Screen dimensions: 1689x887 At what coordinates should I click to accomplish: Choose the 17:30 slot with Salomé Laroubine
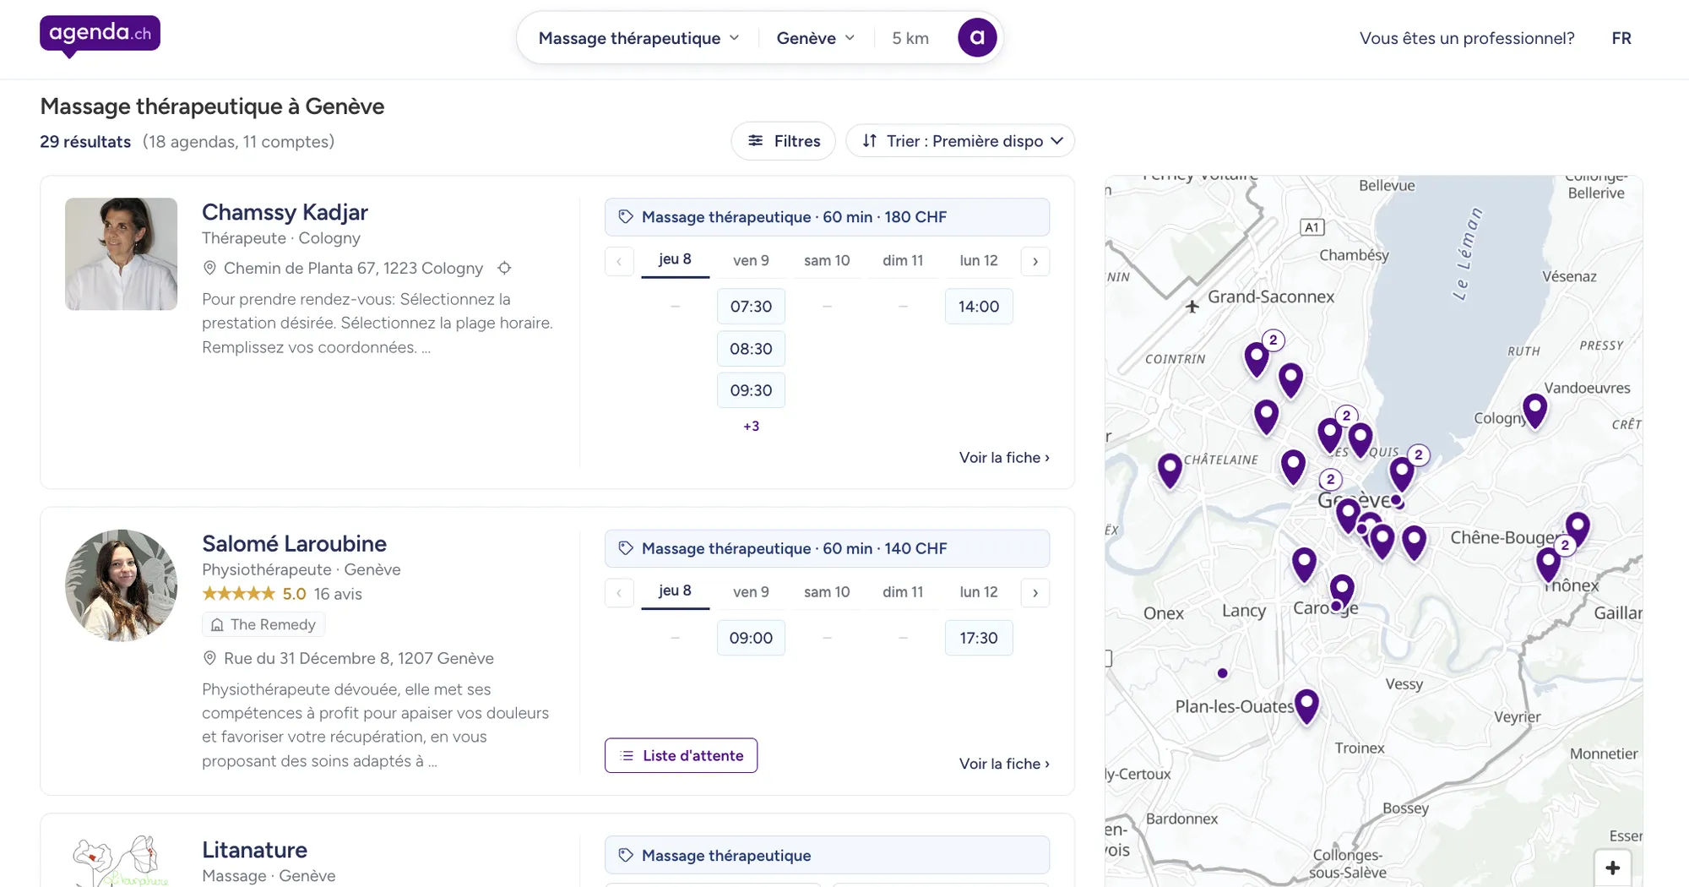[x=979, y=638]
